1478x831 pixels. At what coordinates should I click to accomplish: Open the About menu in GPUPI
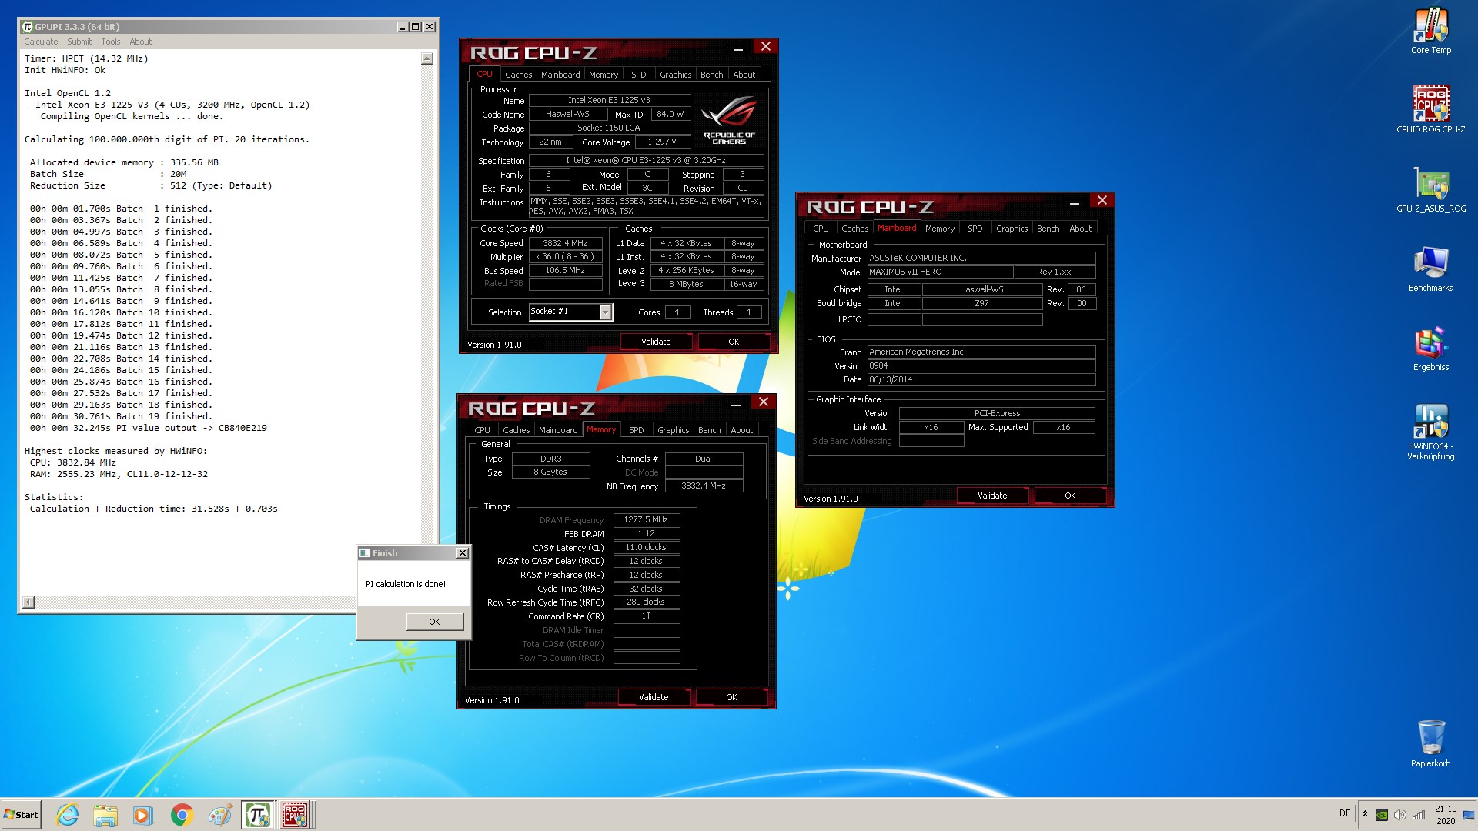140,42
